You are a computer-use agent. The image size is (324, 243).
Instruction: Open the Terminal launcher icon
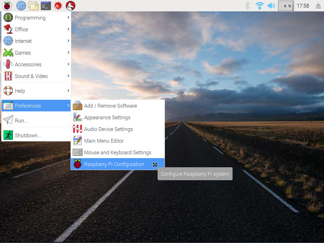pos(46,5)
